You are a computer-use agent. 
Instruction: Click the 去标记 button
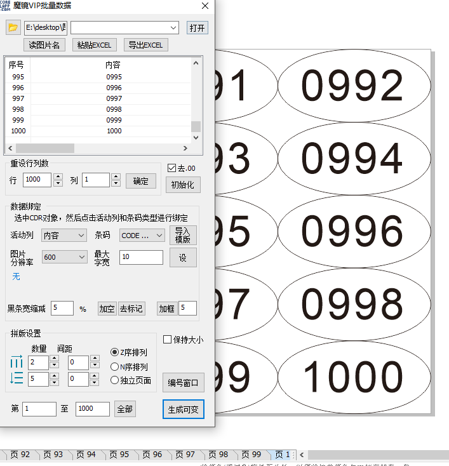[131, 309]
